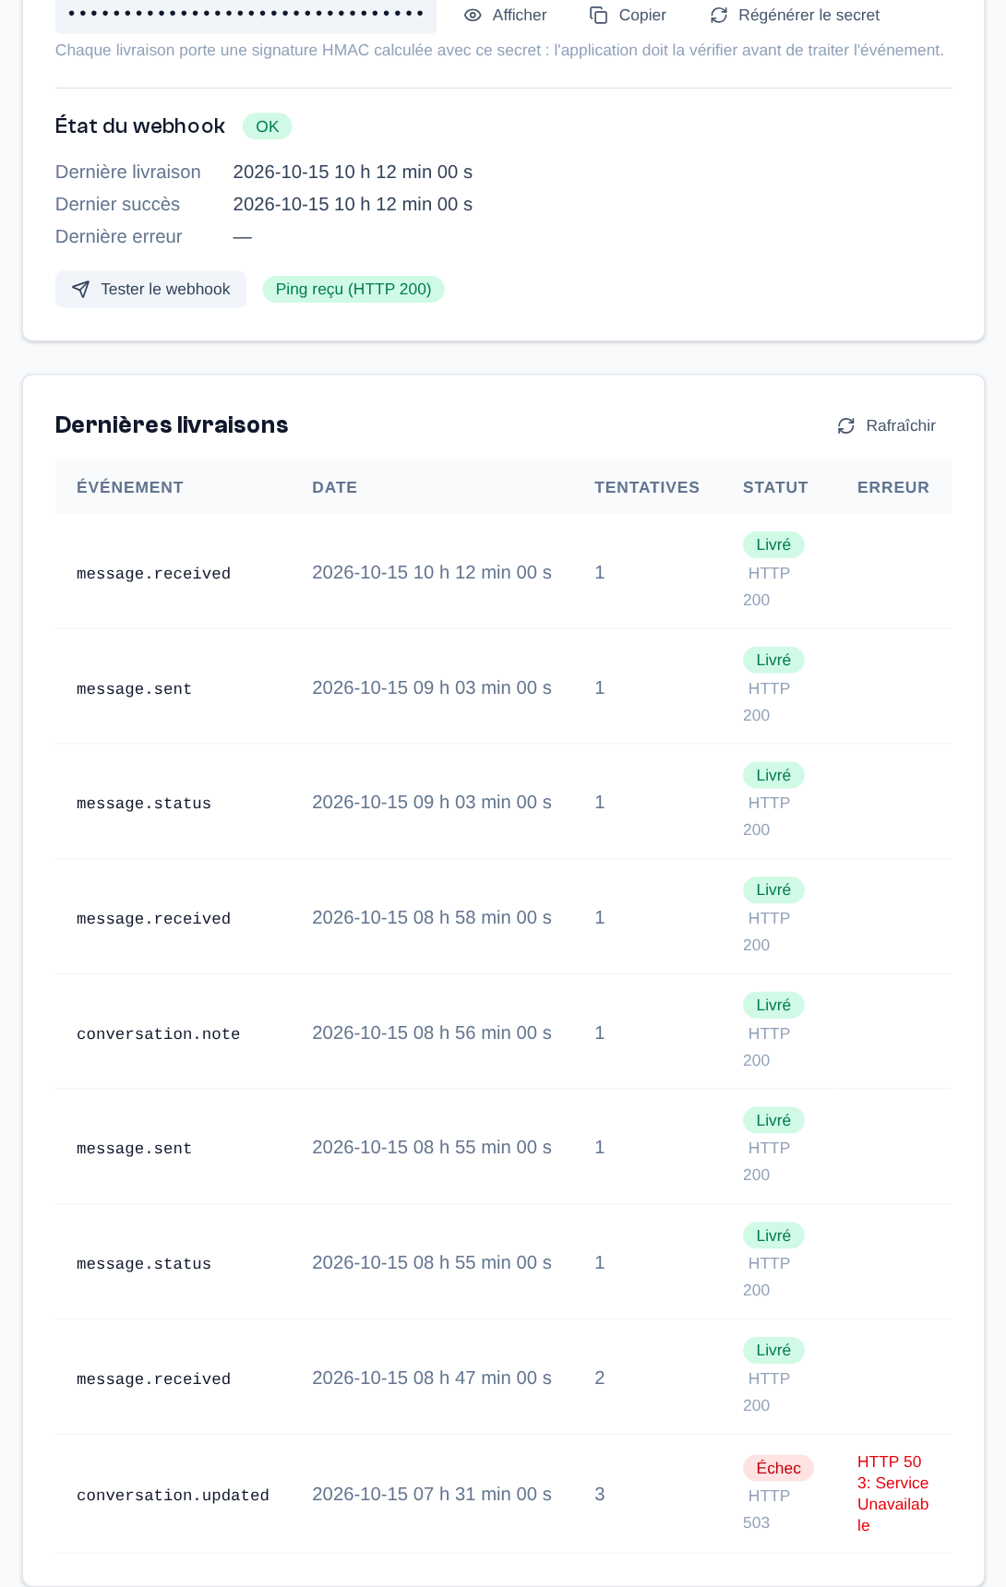Click the paper plane icon in Tester le webhook

[x=81, y=290]
